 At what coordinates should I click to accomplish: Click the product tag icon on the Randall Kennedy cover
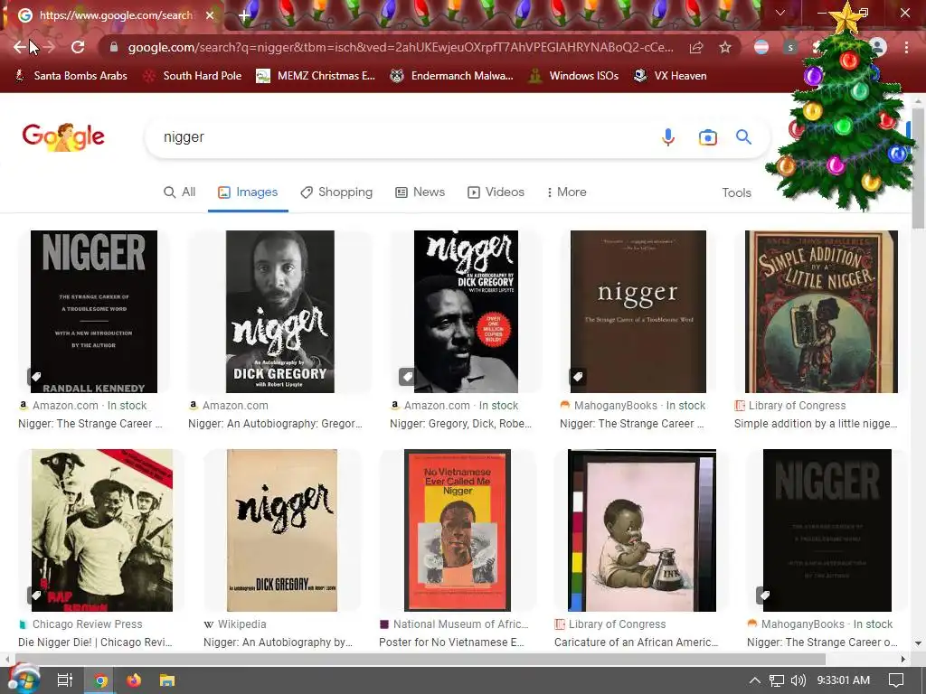coord(36,377)
